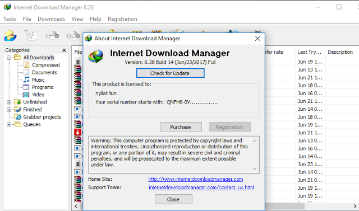This screenshot has height=211, width=359.
Task: Open the View menu
Action: (x=77, y=19)
